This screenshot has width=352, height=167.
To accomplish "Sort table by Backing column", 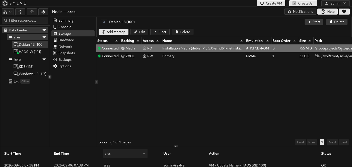I will [x=130, y=41].
